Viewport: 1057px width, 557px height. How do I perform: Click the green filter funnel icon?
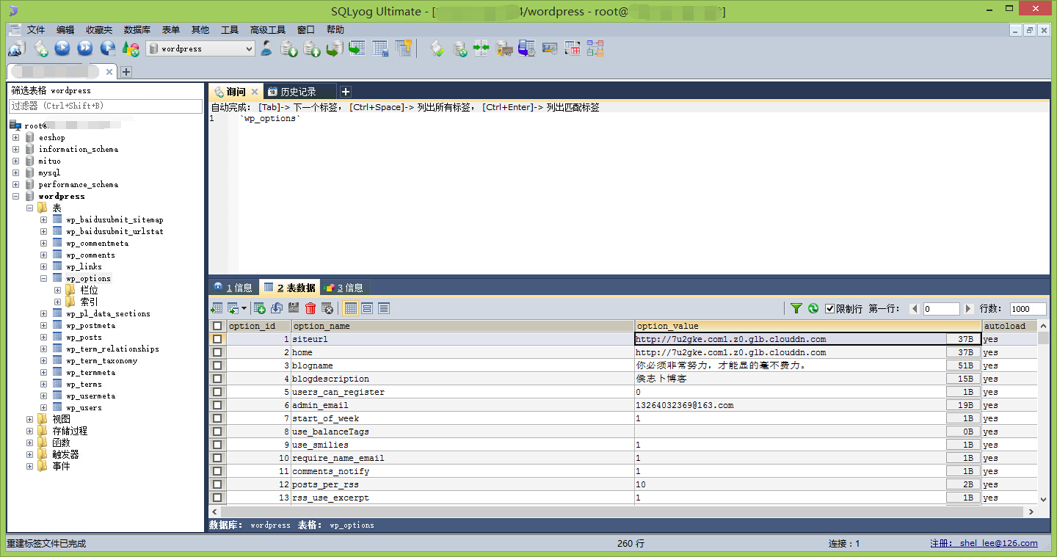[796, 308]
